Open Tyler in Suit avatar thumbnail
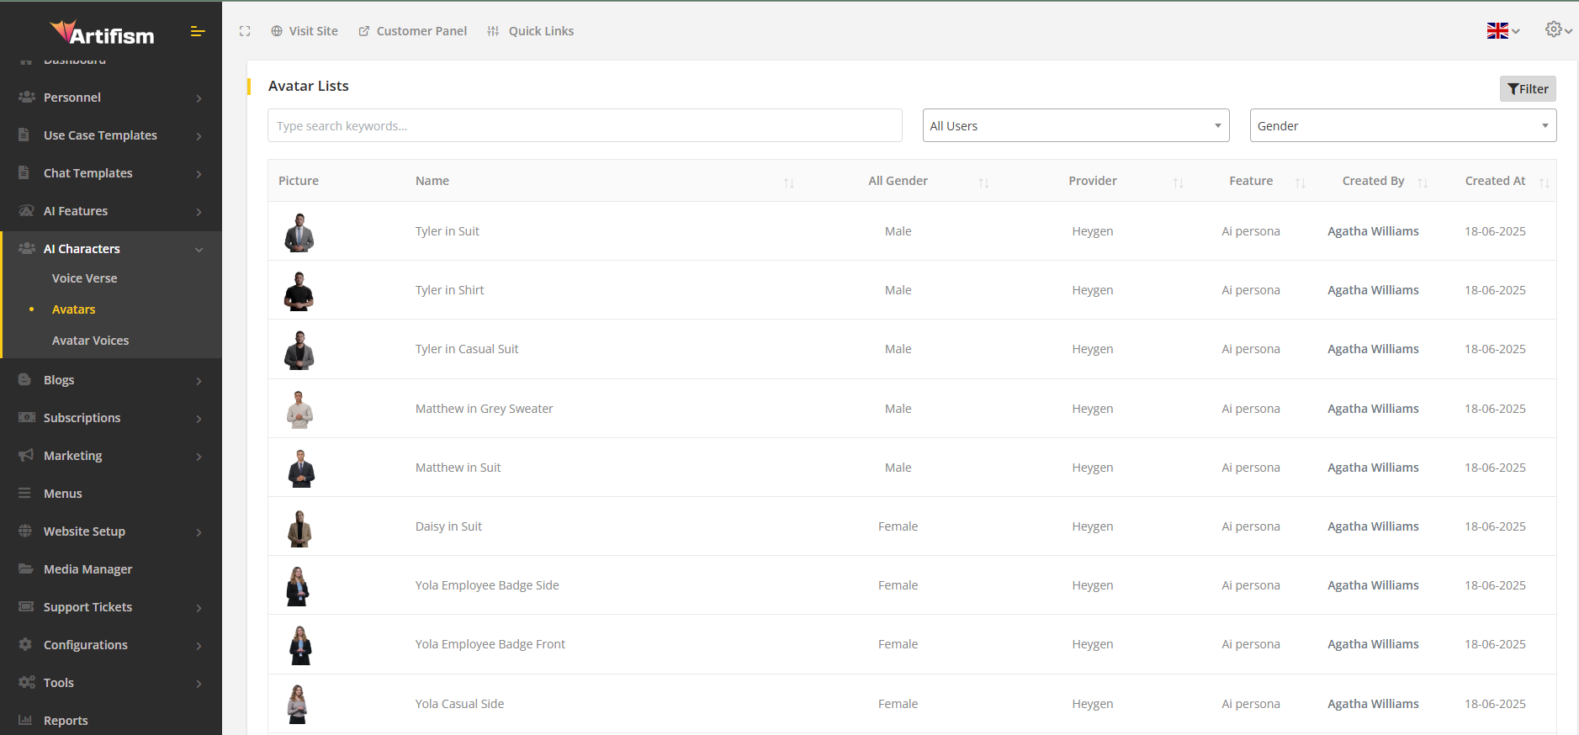This screenshot has height=735, width=1579. [x=299, y=232]
